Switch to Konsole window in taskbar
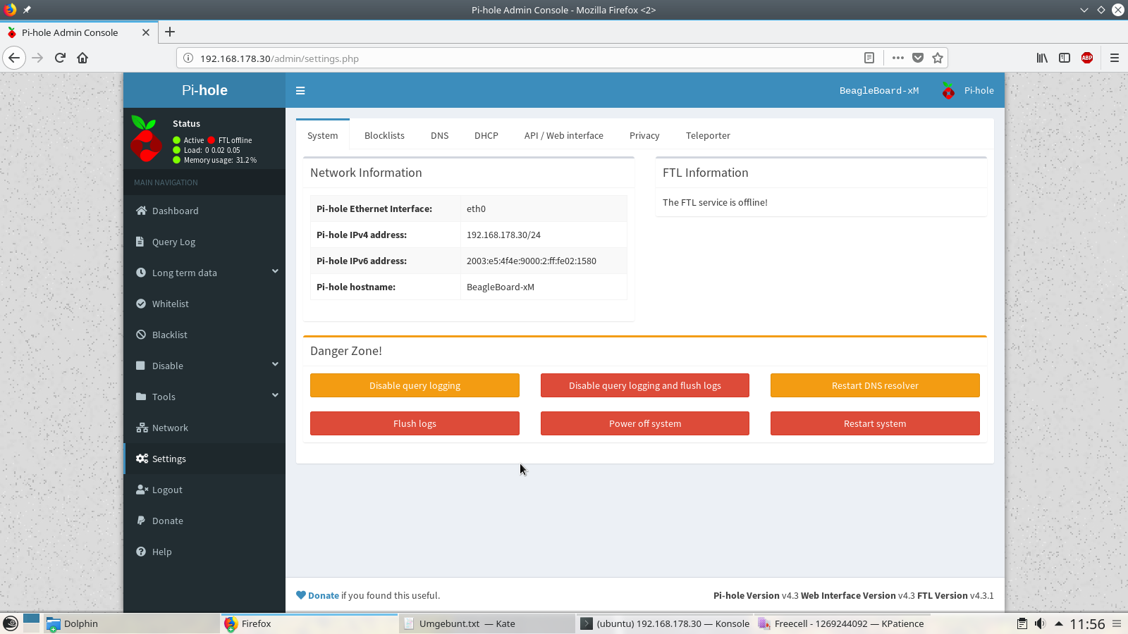Viewport: 1128px width, 634px height. [665, 623]
